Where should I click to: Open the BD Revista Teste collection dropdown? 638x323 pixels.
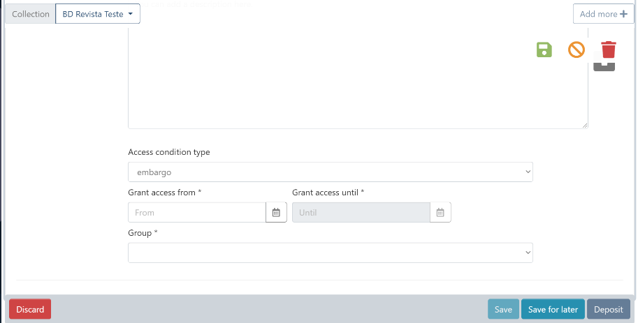pos(98,14)
